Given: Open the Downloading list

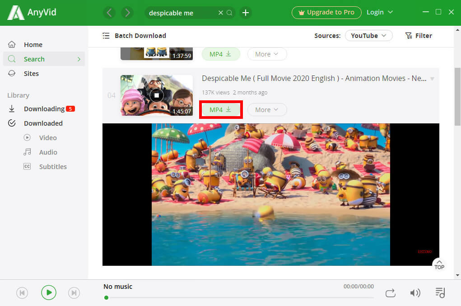Looking at the screenshot, I should (44, 109).
